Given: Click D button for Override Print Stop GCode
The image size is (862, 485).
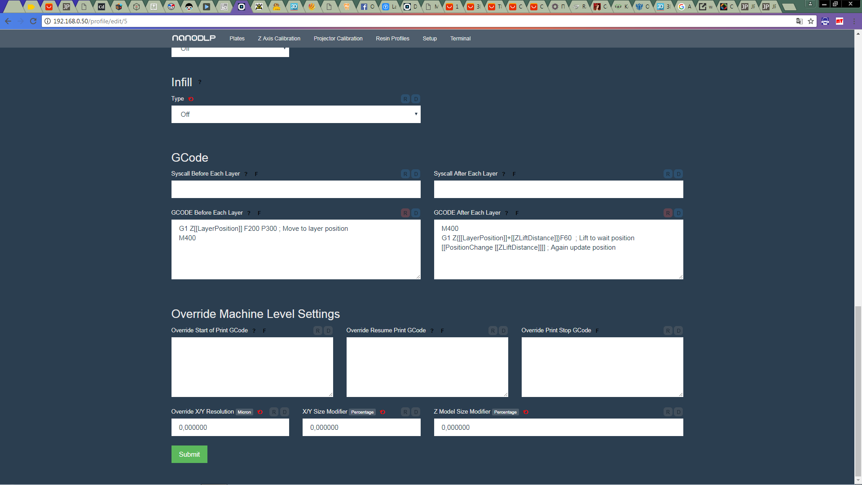Looking at the screenshot, I should 678,331.
